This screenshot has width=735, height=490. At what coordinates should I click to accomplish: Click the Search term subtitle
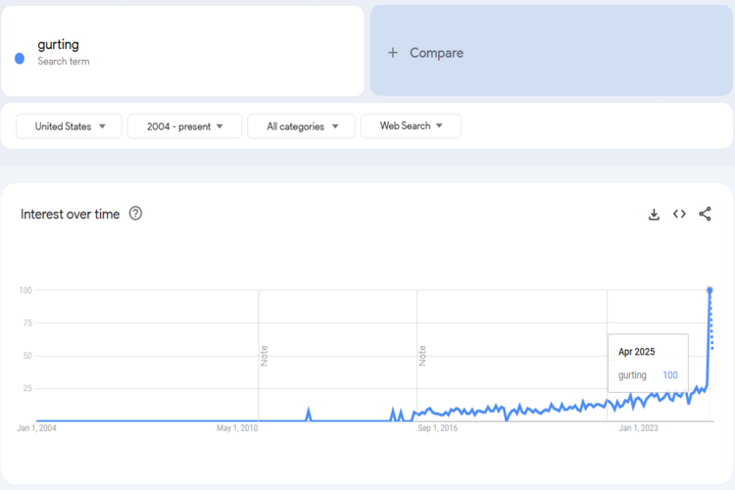pos(64,62)
